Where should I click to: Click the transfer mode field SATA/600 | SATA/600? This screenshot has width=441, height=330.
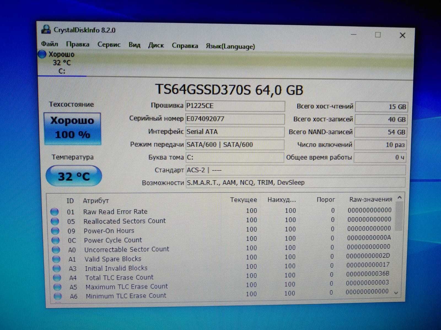[x=235, y=144]
